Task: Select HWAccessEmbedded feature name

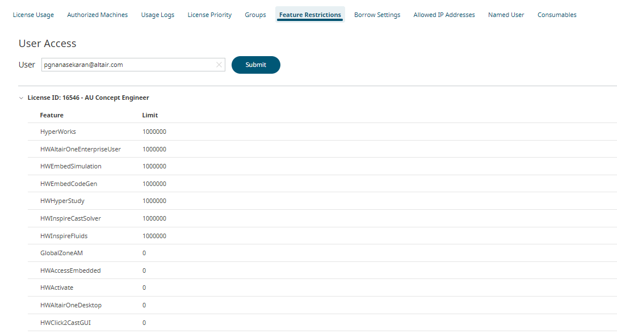Action: tap(70, 270)
